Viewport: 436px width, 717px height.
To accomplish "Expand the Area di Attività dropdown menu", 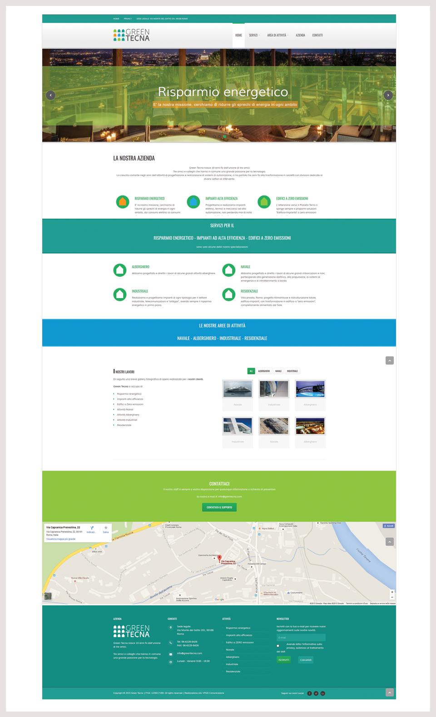I will click(277, 35).
